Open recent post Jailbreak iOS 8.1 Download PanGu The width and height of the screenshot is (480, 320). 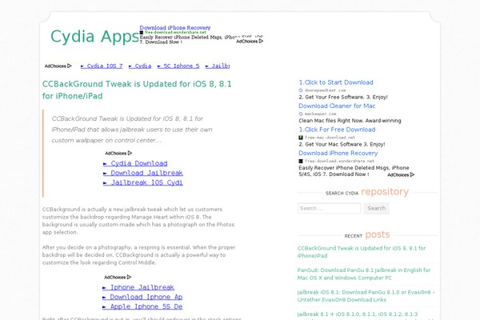tap(366, 296)
